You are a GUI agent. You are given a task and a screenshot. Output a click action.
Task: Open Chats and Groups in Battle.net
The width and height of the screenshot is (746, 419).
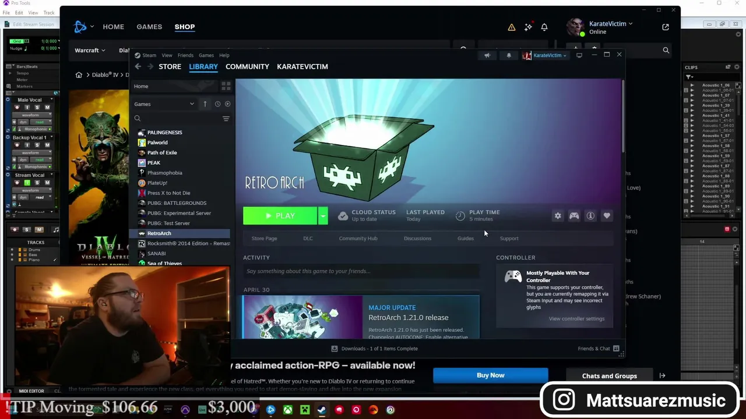610,376
